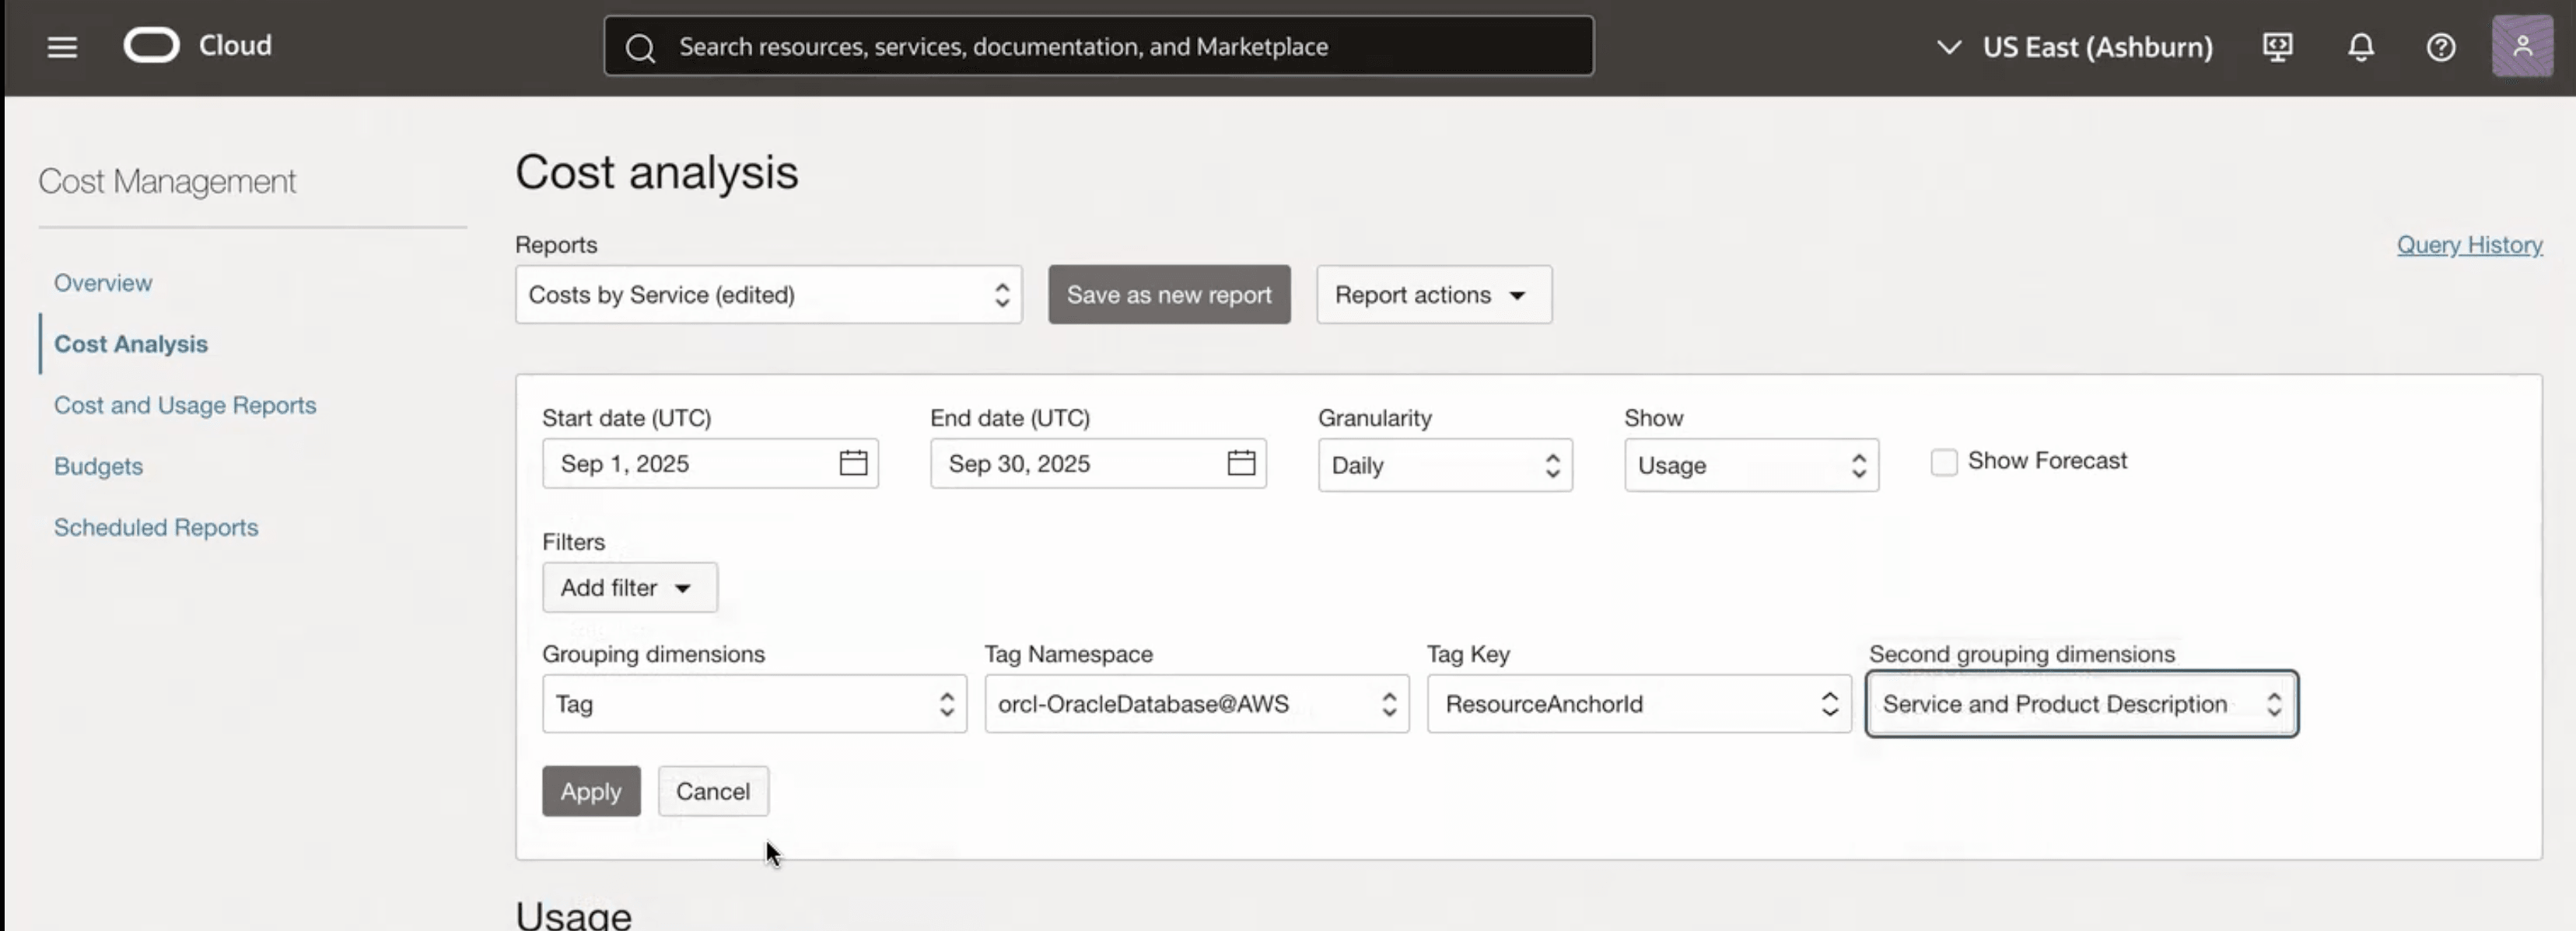Viewport: 2576px width, 931px height.
Task: Open the navigation hamburger menu
Action: 62,46
